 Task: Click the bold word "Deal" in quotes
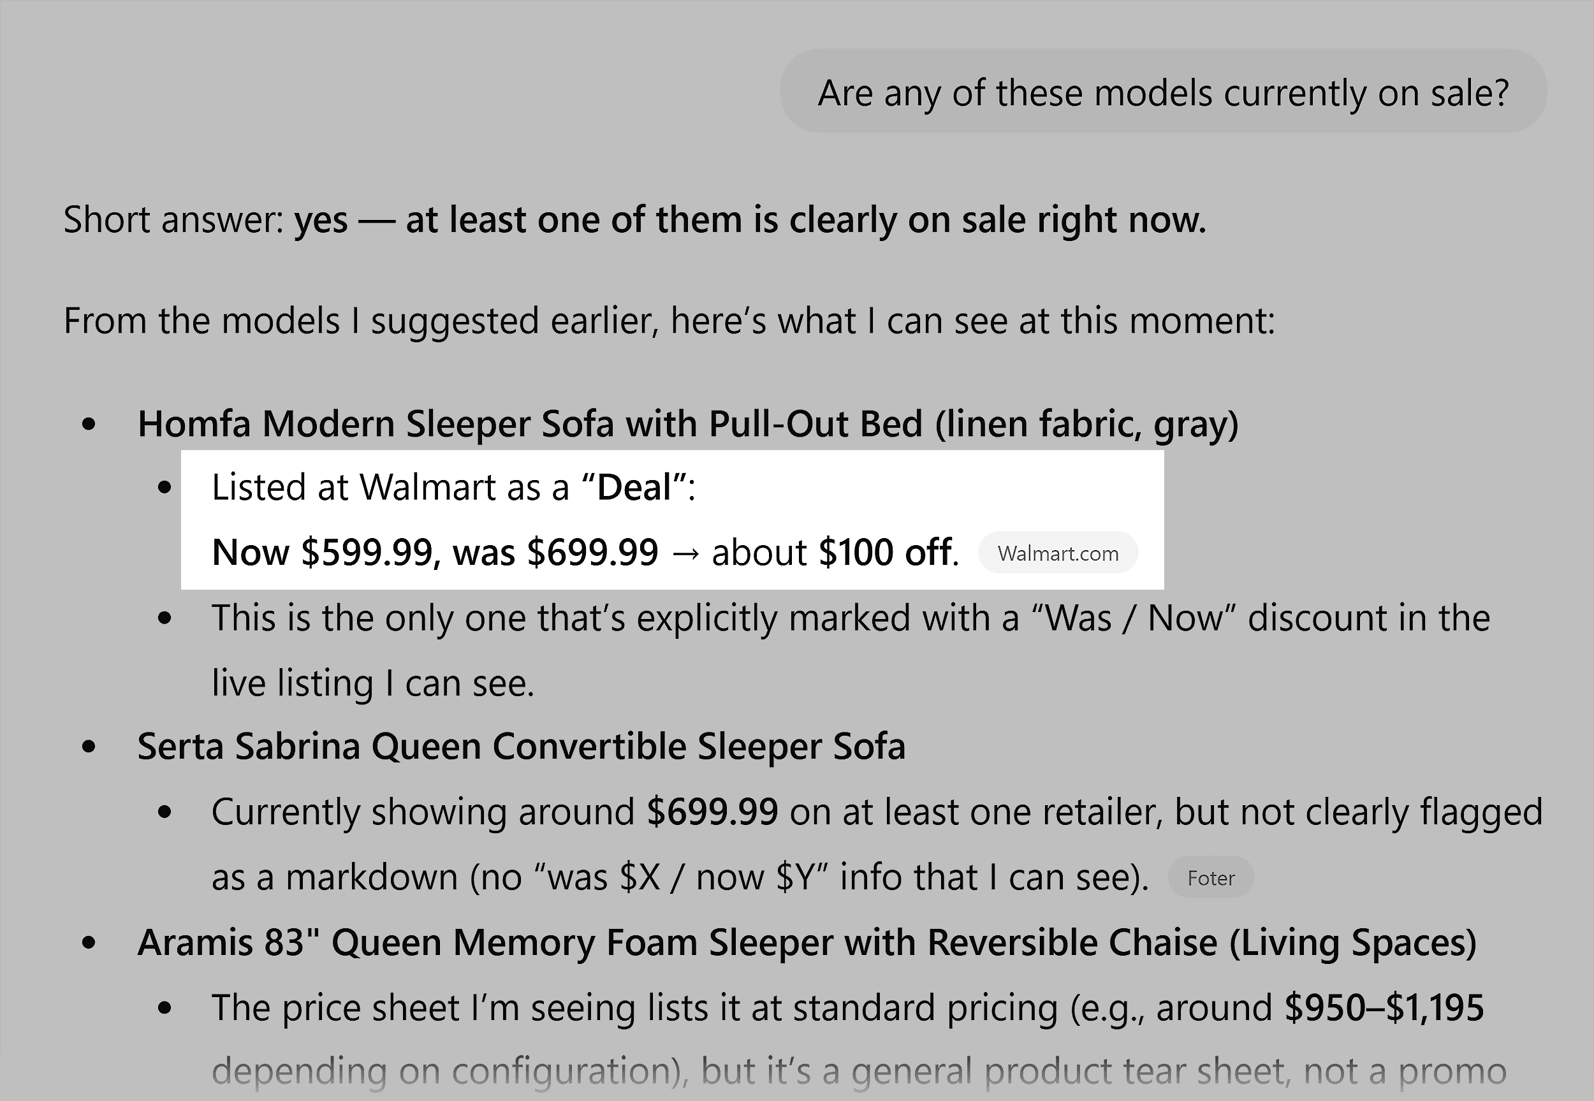(x=634, y=488)
